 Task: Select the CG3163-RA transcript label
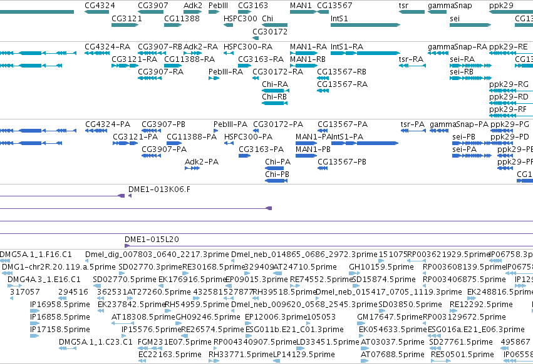[261, 59]
